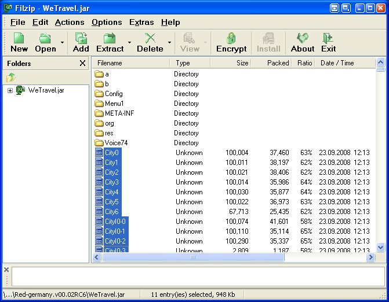Viewport: 389px width, 302px height.
Task: Click the Open archive toolbar icon
Action: tap(45, 38)
